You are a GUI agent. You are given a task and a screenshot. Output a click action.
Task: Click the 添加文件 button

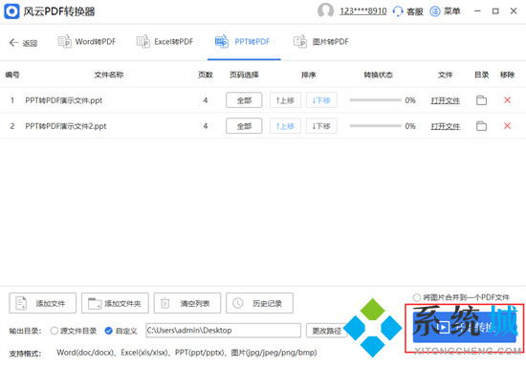tap(43, 303)
